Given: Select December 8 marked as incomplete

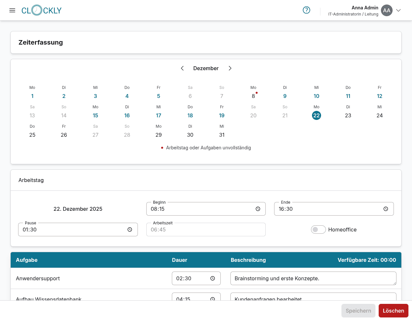Looking at the screenshot, I should pos(253,96).
